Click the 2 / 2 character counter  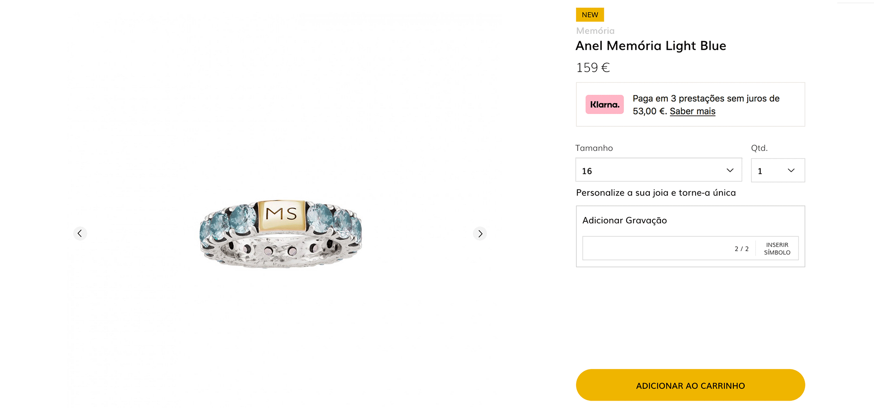click(741, 249)
